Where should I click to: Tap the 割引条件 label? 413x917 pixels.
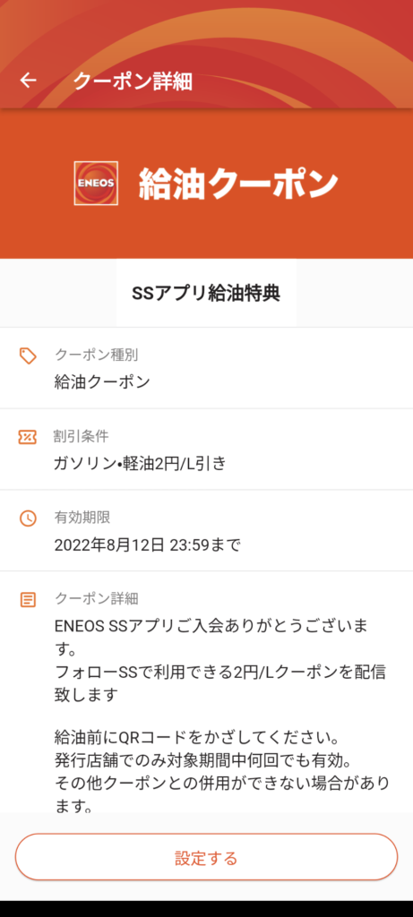pyautogui.click(x=82, y=436)
